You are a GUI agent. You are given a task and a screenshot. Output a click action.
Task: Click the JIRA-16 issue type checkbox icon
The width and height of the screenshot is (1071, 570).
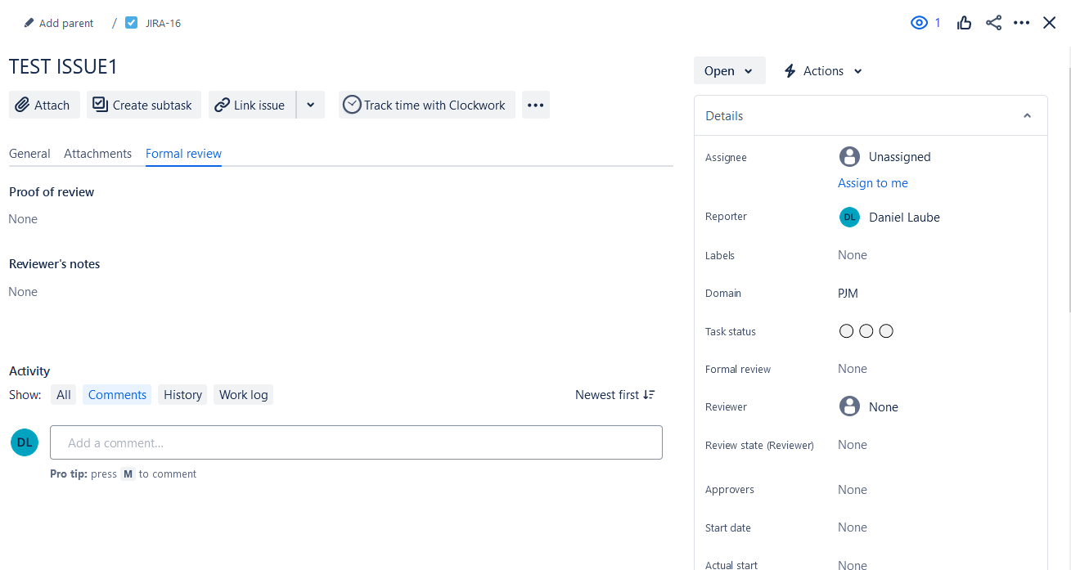(131, 22)
